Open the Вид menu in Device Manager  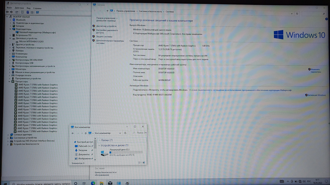pyautogui.click(x=28, y=8)
